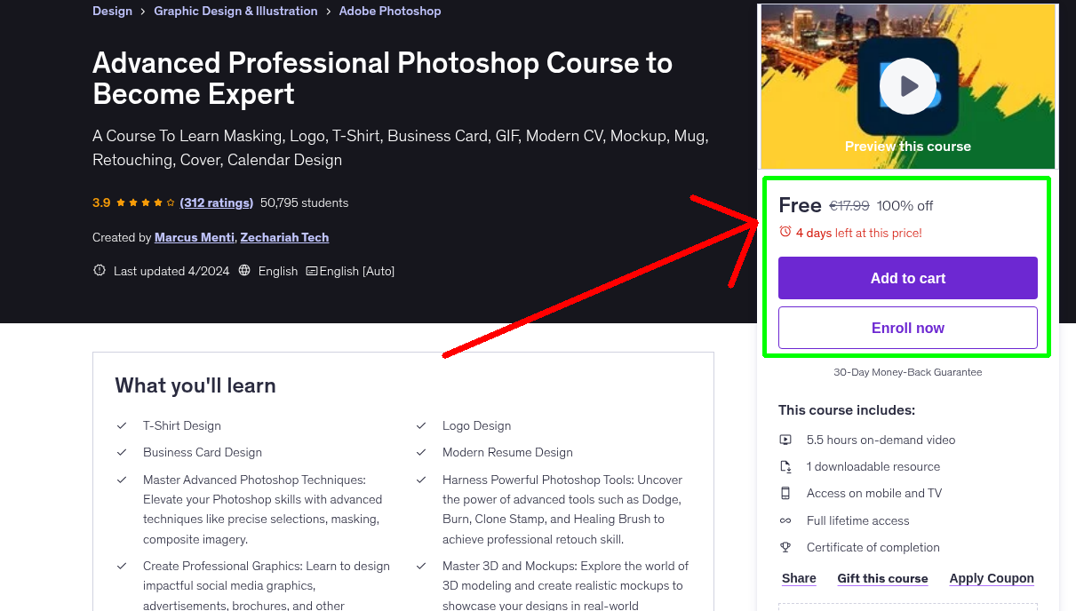Image resolution: width=1076 pixels, height=611 pixels.
Task: Click the trophy icon for Certificate of completion
Action: [785, 547]
